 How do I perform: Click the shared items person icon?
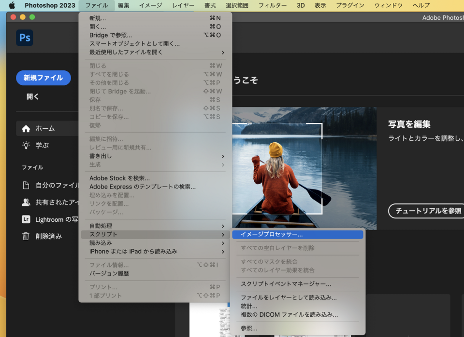[x=26, y=202]
